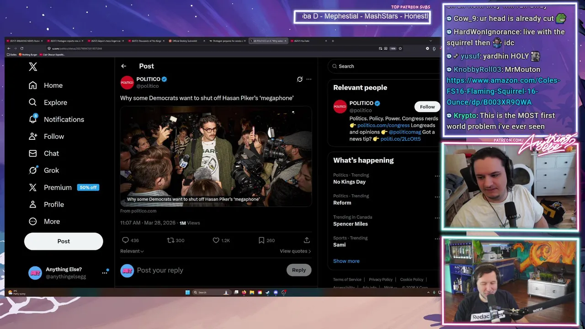The image size is (585, 329).
Task: Open the From politico.com link
Action: point(138,211)
